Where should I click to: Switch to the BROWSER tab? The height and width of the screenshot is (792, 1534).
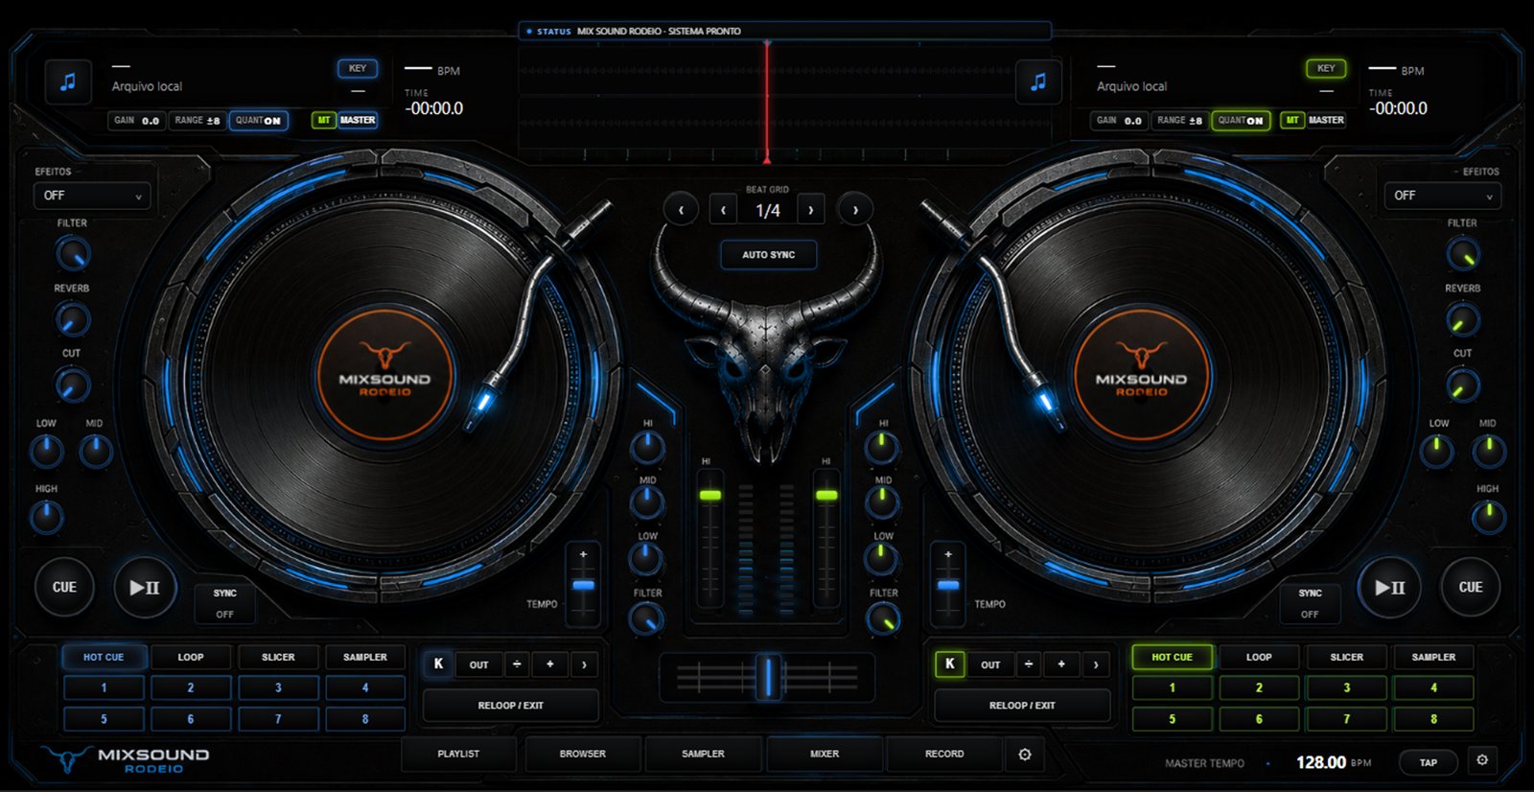coord(583,755)
